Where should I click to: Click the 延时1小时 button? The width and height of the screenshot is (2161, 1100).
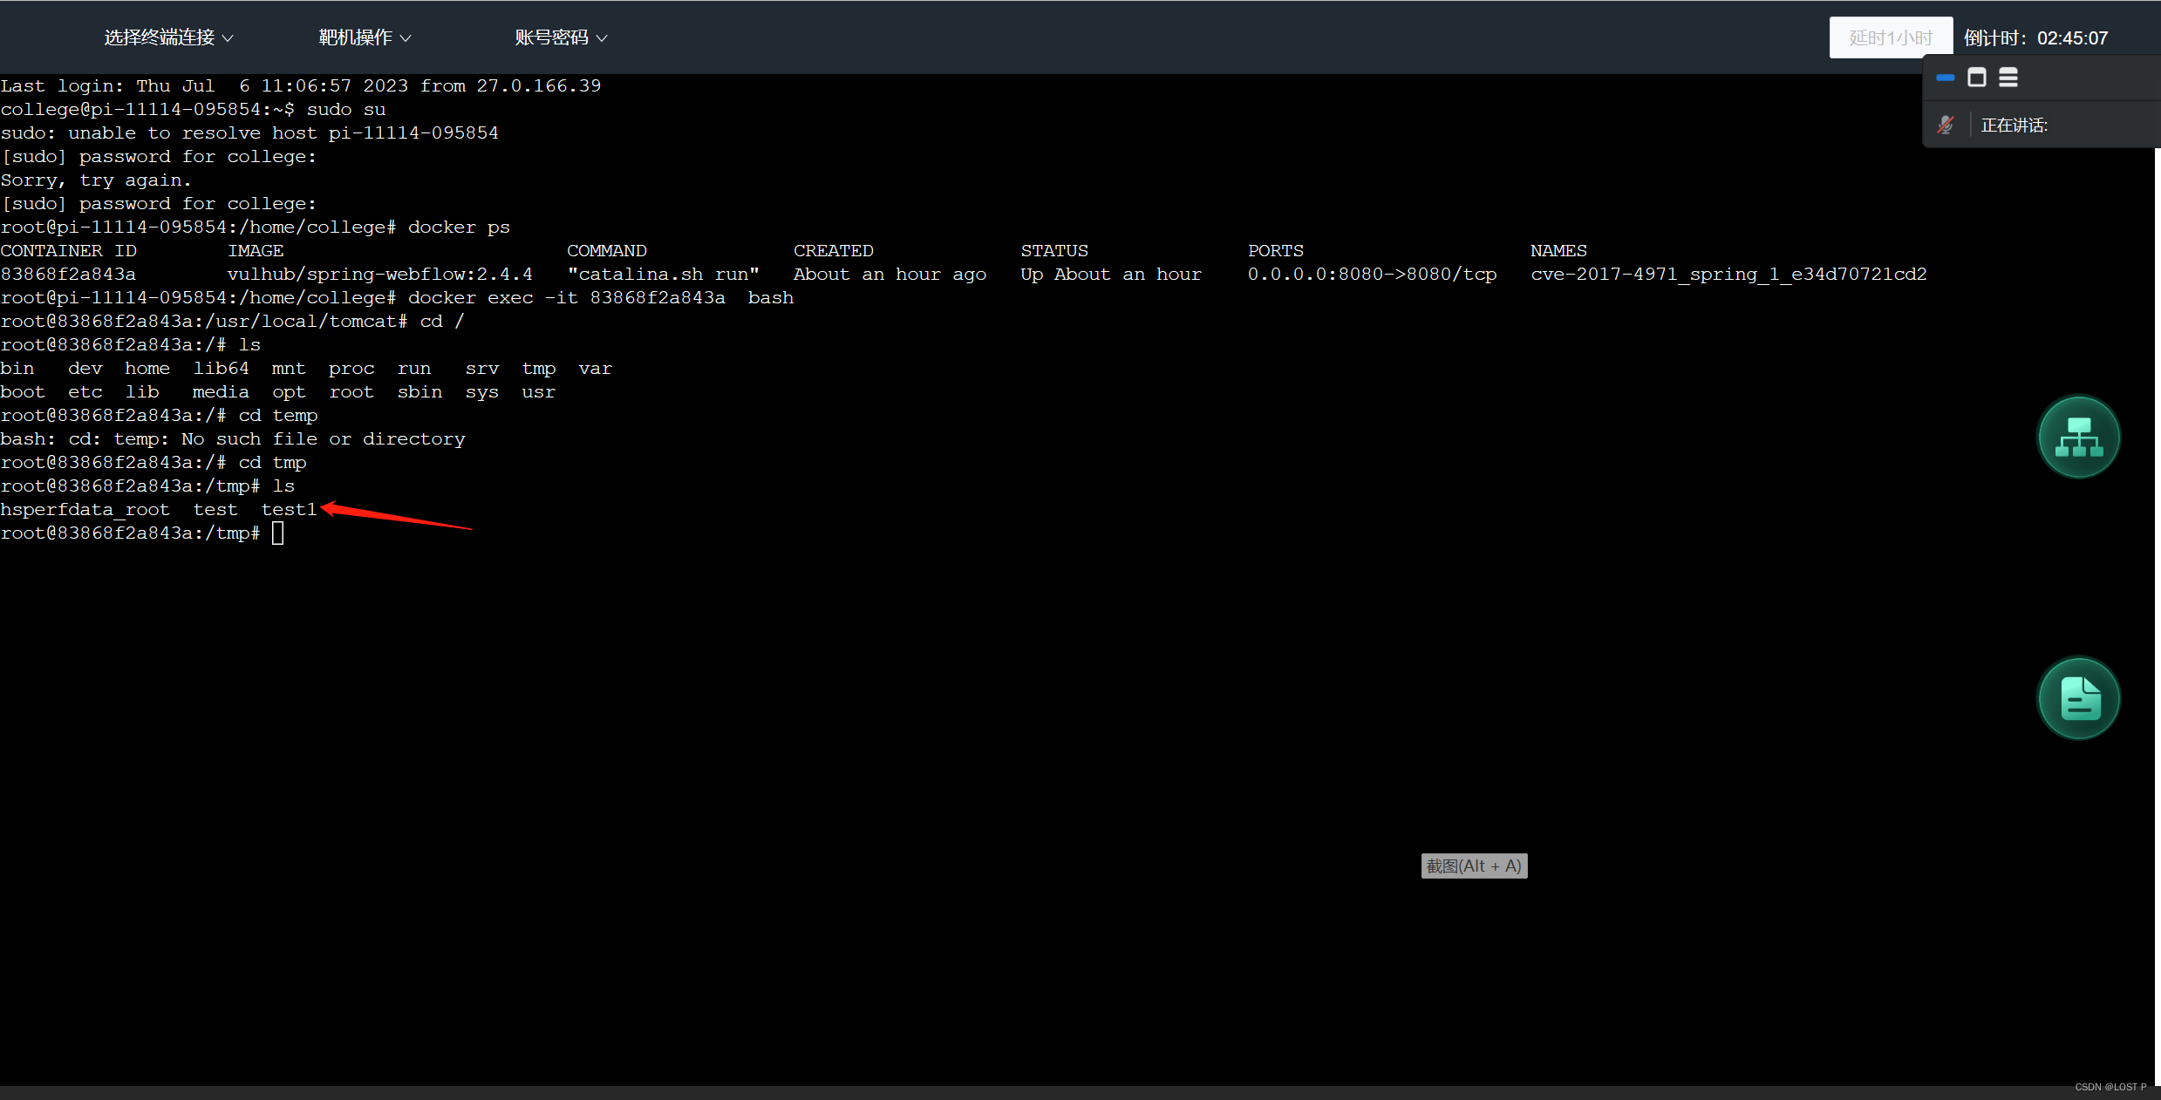(x=1891, y=37)
